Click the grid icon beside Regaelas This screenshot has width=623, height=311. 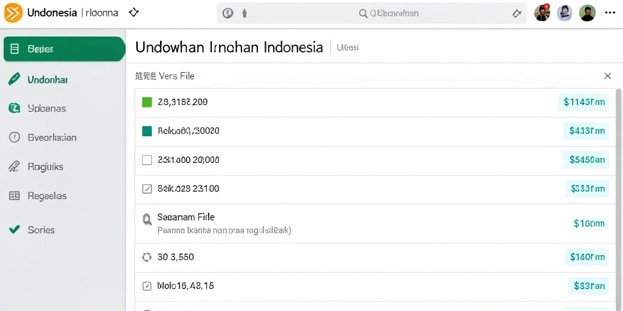pos(15,196)
